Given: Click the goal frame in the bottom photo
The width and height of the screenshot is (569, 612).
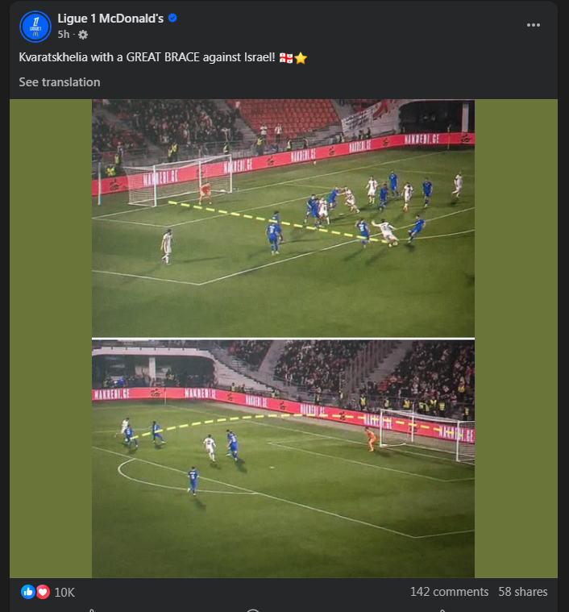Looking at the screenshot, I should coord(427,435).
